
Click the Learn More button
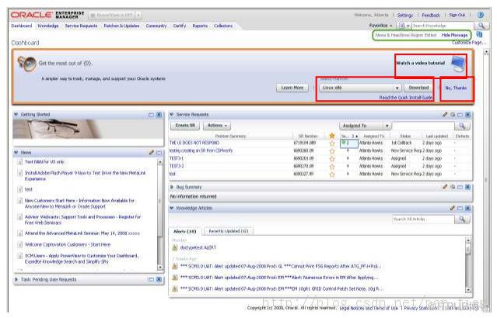[293, 88]
